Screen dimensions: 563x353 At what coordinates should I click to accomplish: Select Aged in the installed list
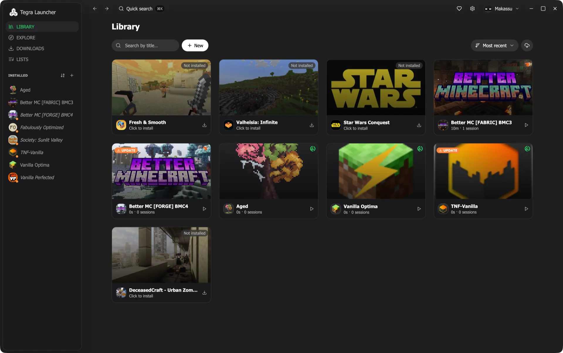click(x=42, y=90)
